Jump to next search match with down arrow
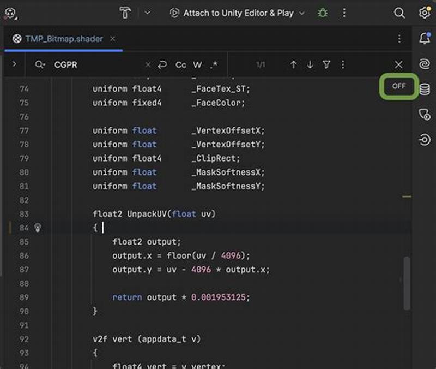The width and height of the screenshot is (436, 369). pyautogui.click(x=310, y=64)
